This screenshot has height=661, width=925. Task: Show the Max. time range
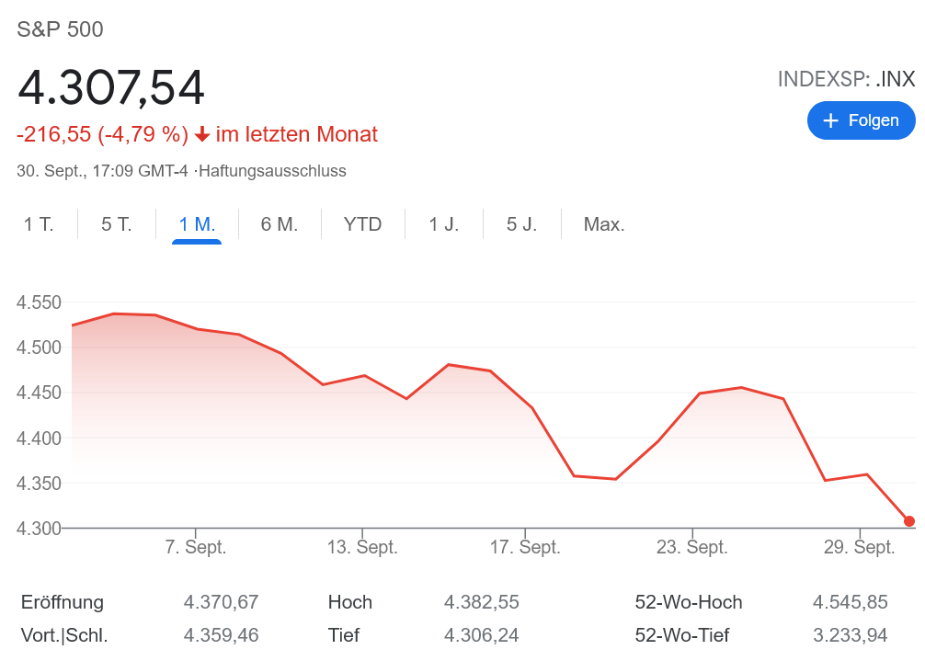(604, 224)
